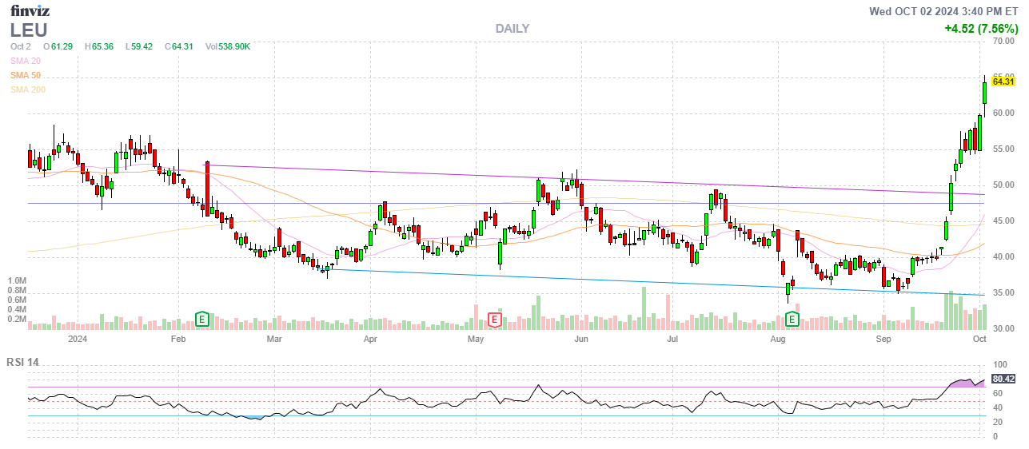Select the 2024 label on the time axis
1029x449 pixels.
coord(78,339)
